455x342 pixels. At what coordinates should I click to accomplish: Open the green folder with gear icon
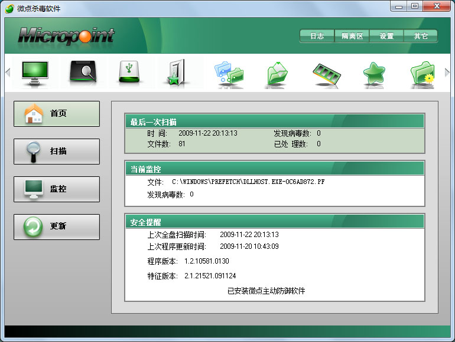(422, 74)
